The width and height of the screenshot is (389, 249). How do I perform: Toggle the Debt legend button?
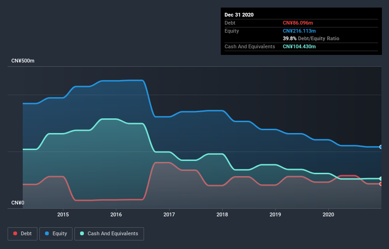[x=23, y=234]
